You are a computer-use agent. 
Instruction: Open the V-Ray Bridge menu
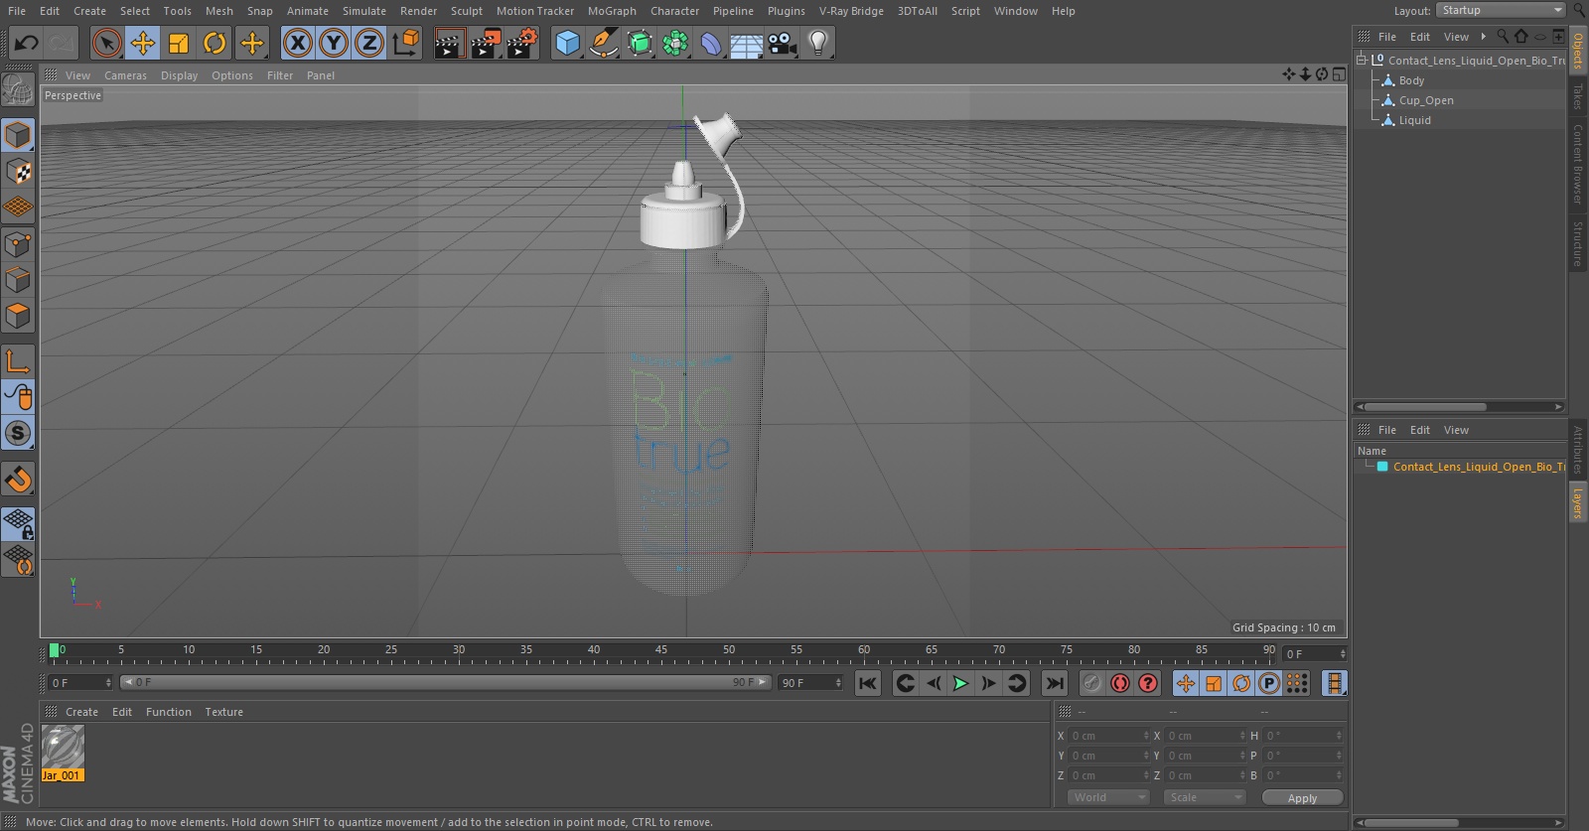pyautogui.click(x=851, y=11)
